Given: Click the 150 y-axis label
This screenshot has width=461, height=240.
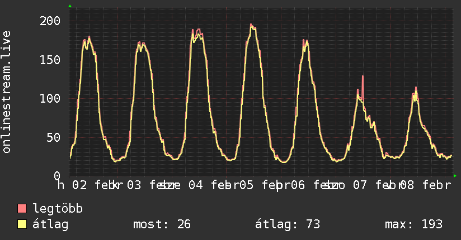Looking at the screenshot, I should pyautogui.click(x=50, y=60).
